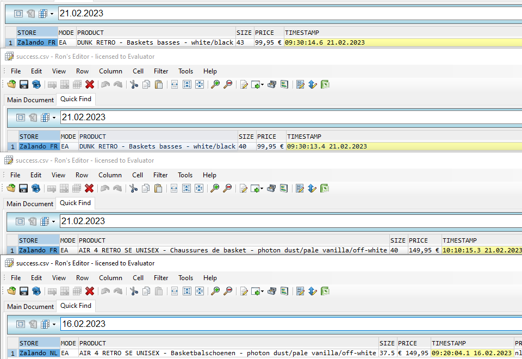Export dropdown arrow in DUNK size 40 window
The width and height of the screenshot is (522, 359).
(262, 85)
